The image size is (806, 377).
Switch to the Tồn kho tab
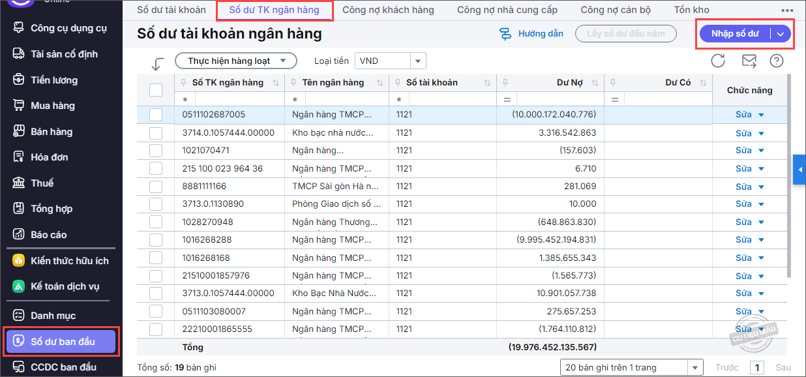click(691, 10)
